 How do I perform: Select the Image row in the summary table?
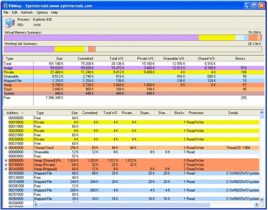[x=134, y=68]
